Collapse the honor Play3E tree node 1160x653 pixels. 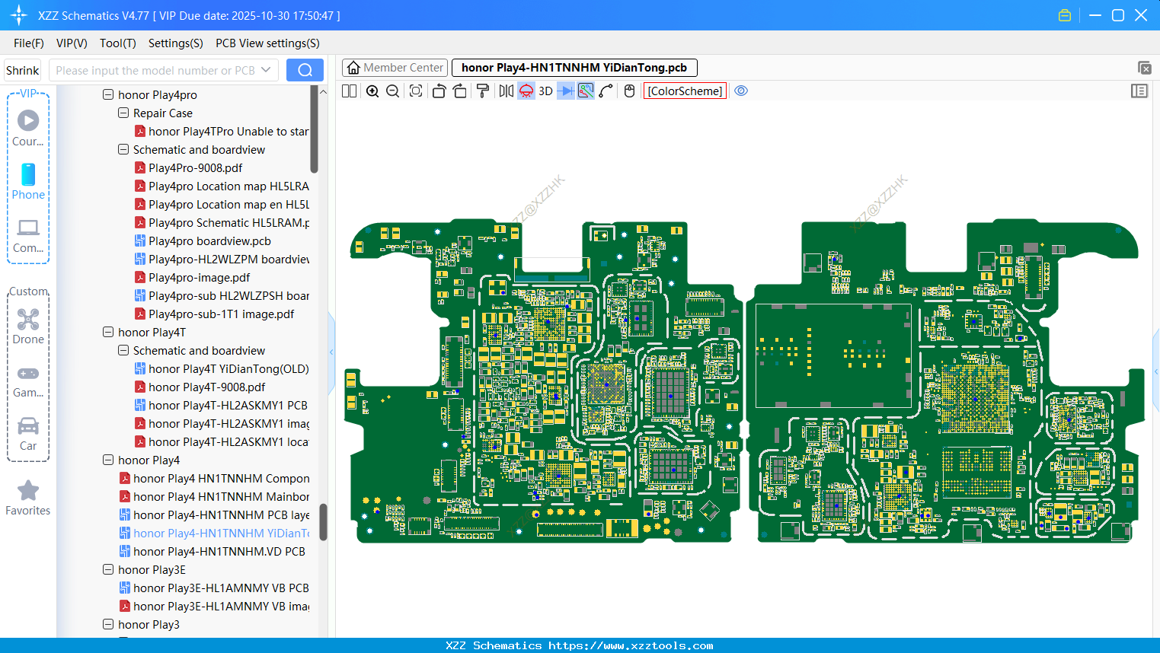click(108, 569)
